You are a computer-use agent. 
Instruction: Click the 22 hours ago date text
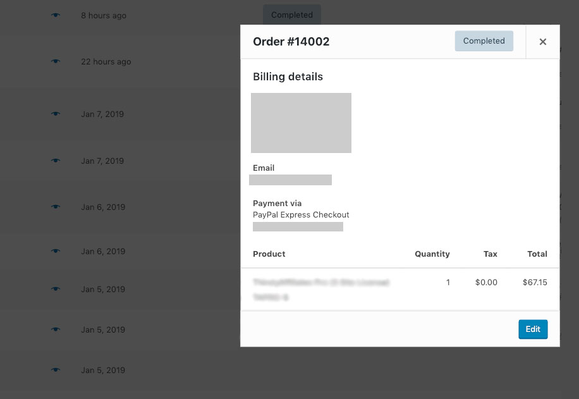(x=106, y=61)
